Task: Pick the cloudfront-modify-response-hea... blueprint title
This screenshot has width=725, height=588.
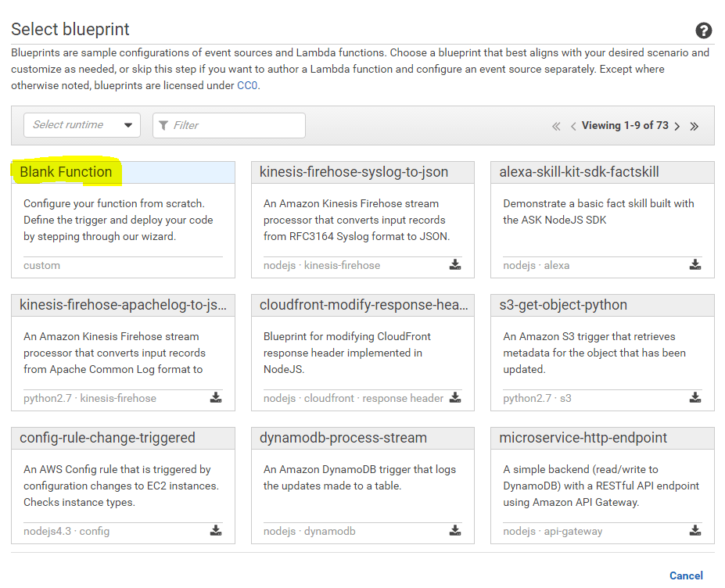Action: tap(364, 305)
